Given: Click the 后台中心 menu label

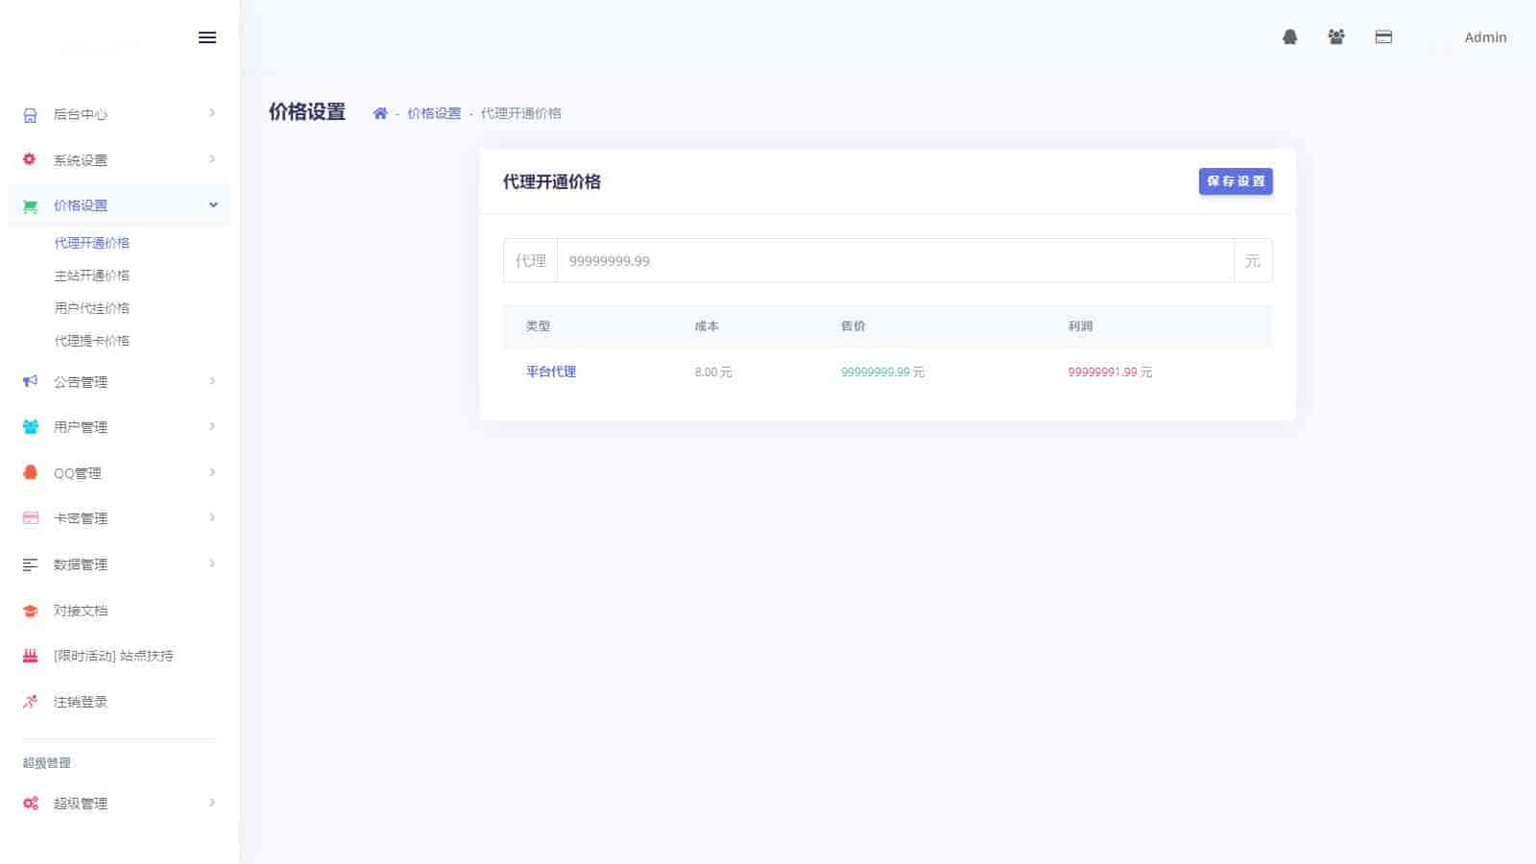Looking at the screenshot, I should coord(81,114).
